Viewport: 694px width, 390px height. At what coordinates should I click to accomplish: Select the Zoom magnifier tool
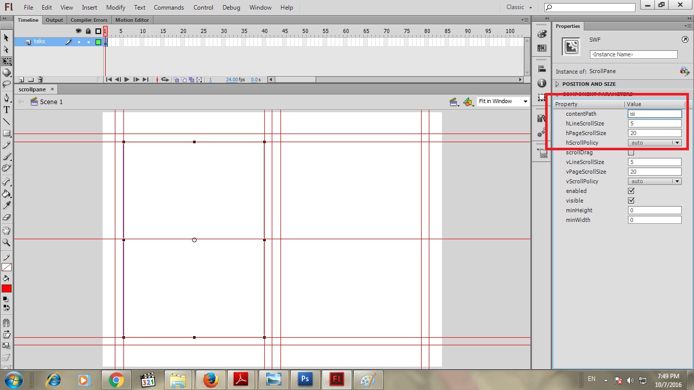pyautogui.click(x=7, y=243)
